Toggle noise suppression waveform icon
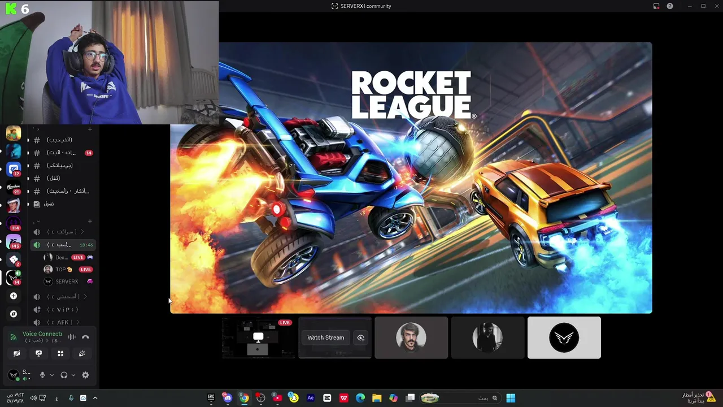The width and height of the screenshot is (723, 407). [x=72, y=337]
